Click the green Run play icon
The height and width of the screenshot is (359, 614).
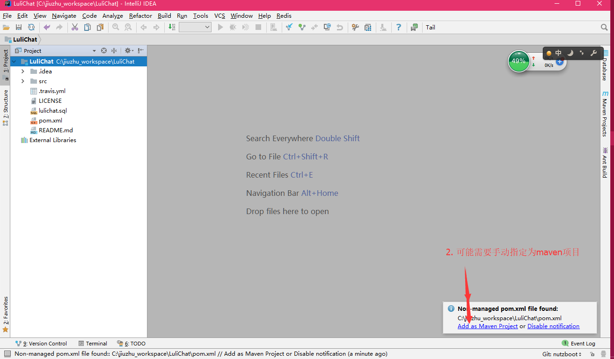point(220,28)
